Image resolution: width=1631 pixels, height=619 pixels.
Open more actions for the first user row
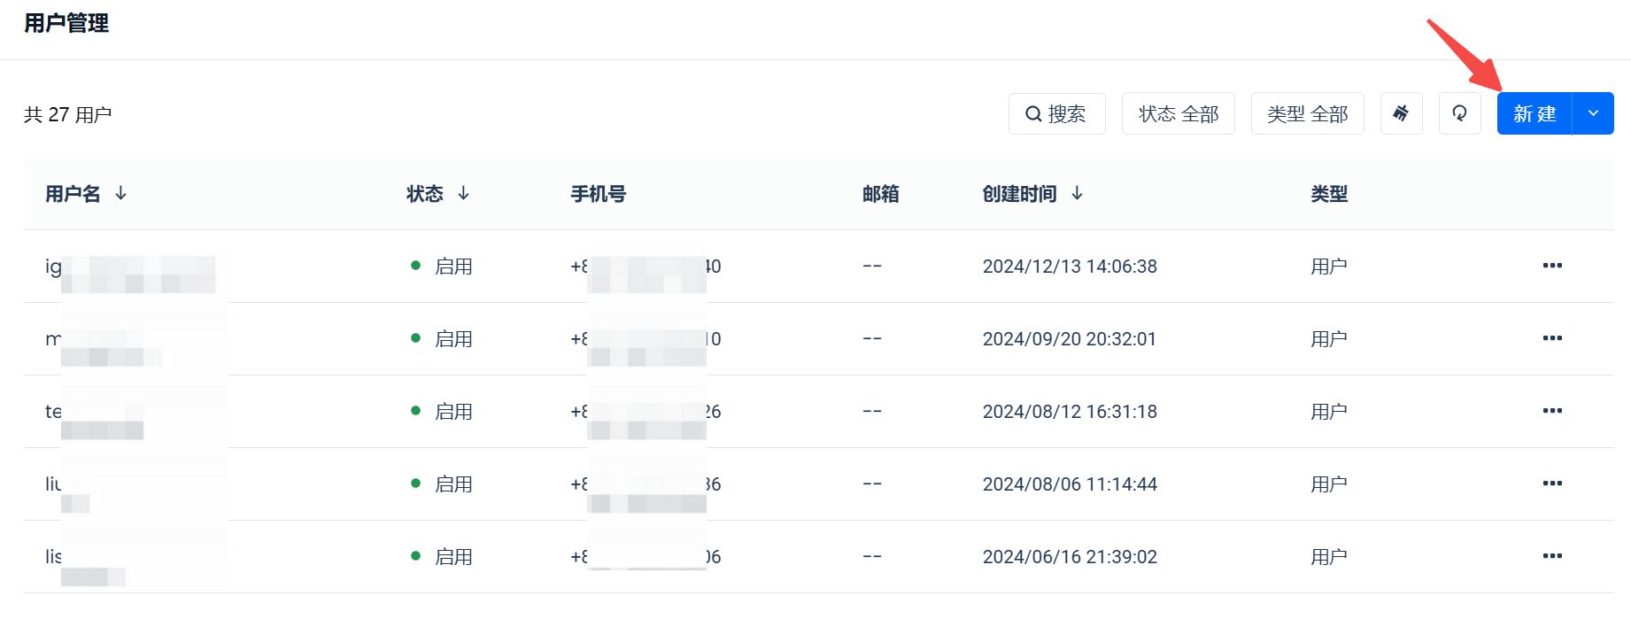click(x=1551, y=266)
